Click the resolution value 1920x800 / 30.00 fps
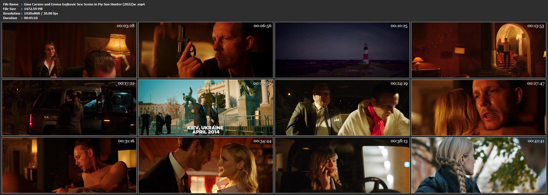The width and height of the screenshot is (548, 195). pyautogui.click(x=41, y=13)
